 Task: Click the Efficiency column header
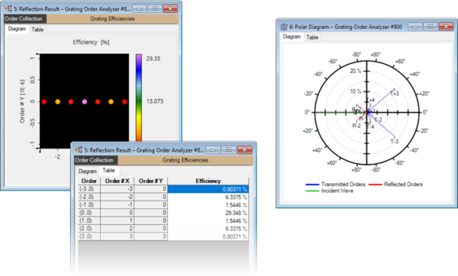pyautogui.click(x=208, y=181)
